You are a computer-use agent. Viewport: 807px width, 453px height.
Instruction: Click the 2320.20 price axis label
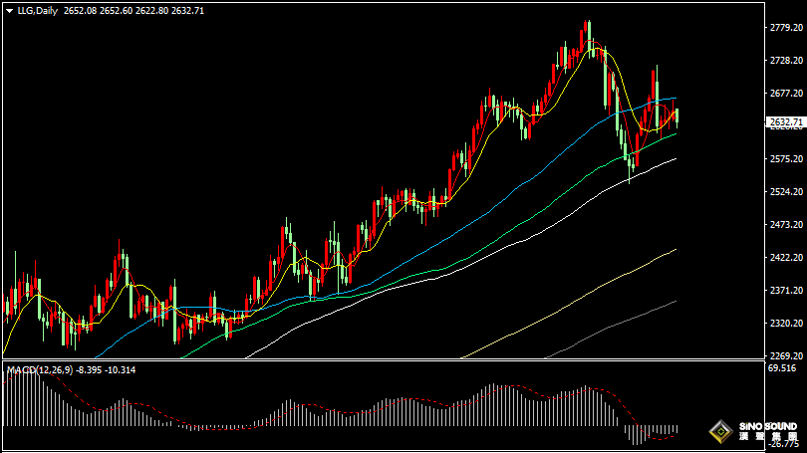(x=786, y=323)
